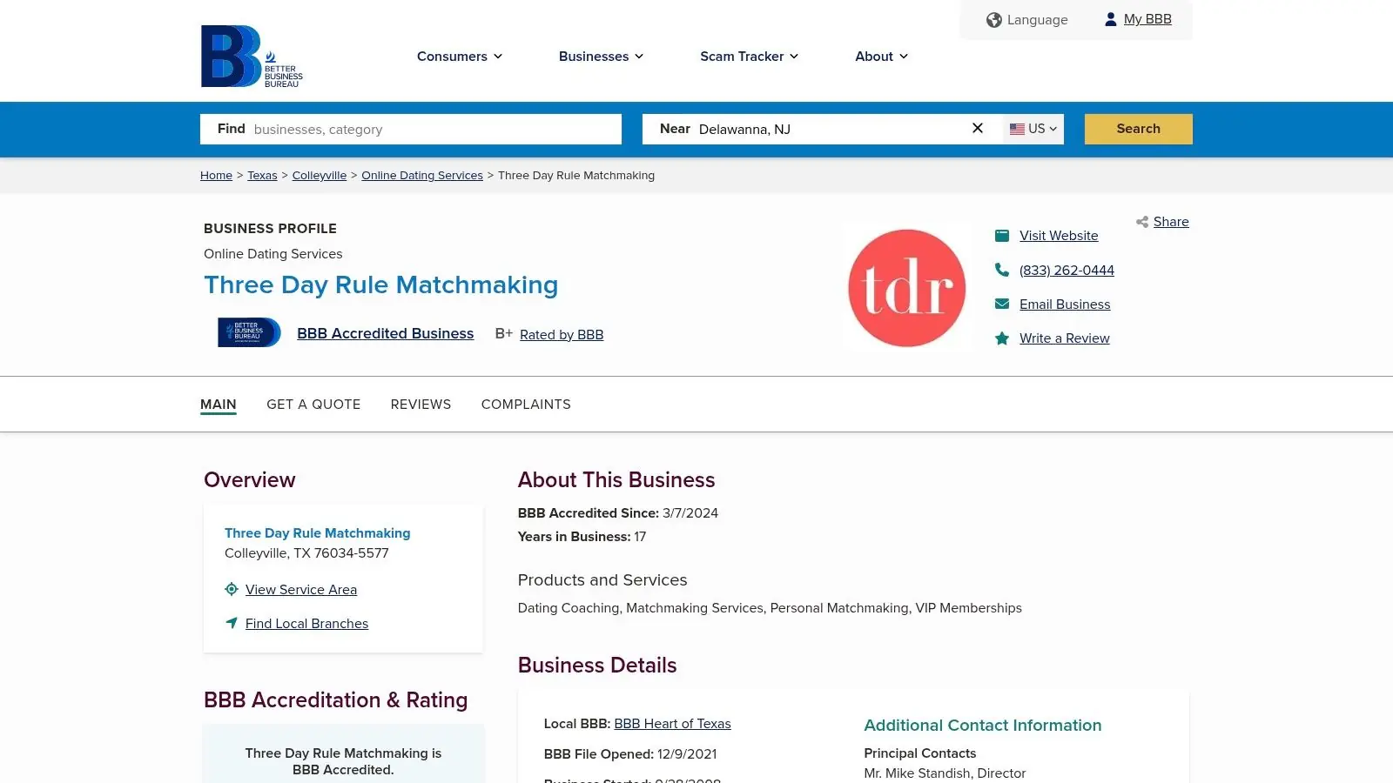Click the envelope icon for Email Business

(x=1002, y=304)
